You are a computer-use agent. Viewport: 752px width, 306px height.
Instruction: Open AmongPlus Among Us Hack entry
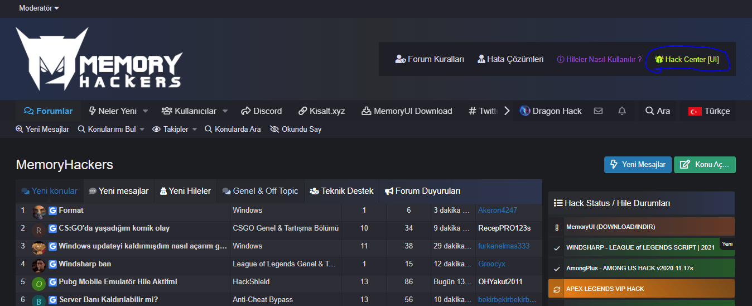(642, 268)
